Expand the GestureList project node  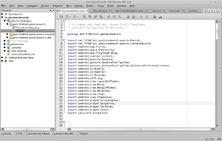(2, 14)
